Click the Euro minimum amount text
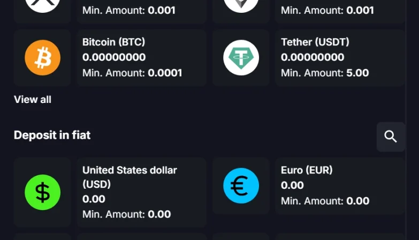The image size is (419, 240). click(325, 201)
